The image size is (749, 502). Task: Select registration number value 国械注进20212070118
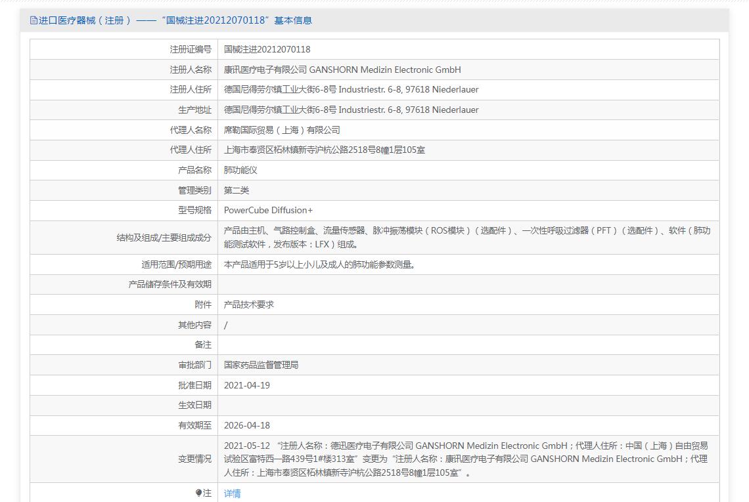267,50
